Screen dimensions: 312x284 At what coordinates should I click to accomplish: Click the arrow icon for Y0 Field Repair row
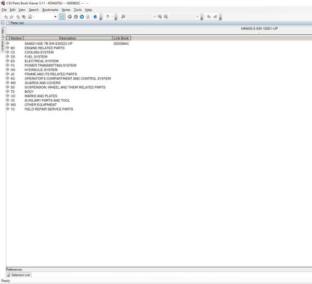[x=8, y=109]
